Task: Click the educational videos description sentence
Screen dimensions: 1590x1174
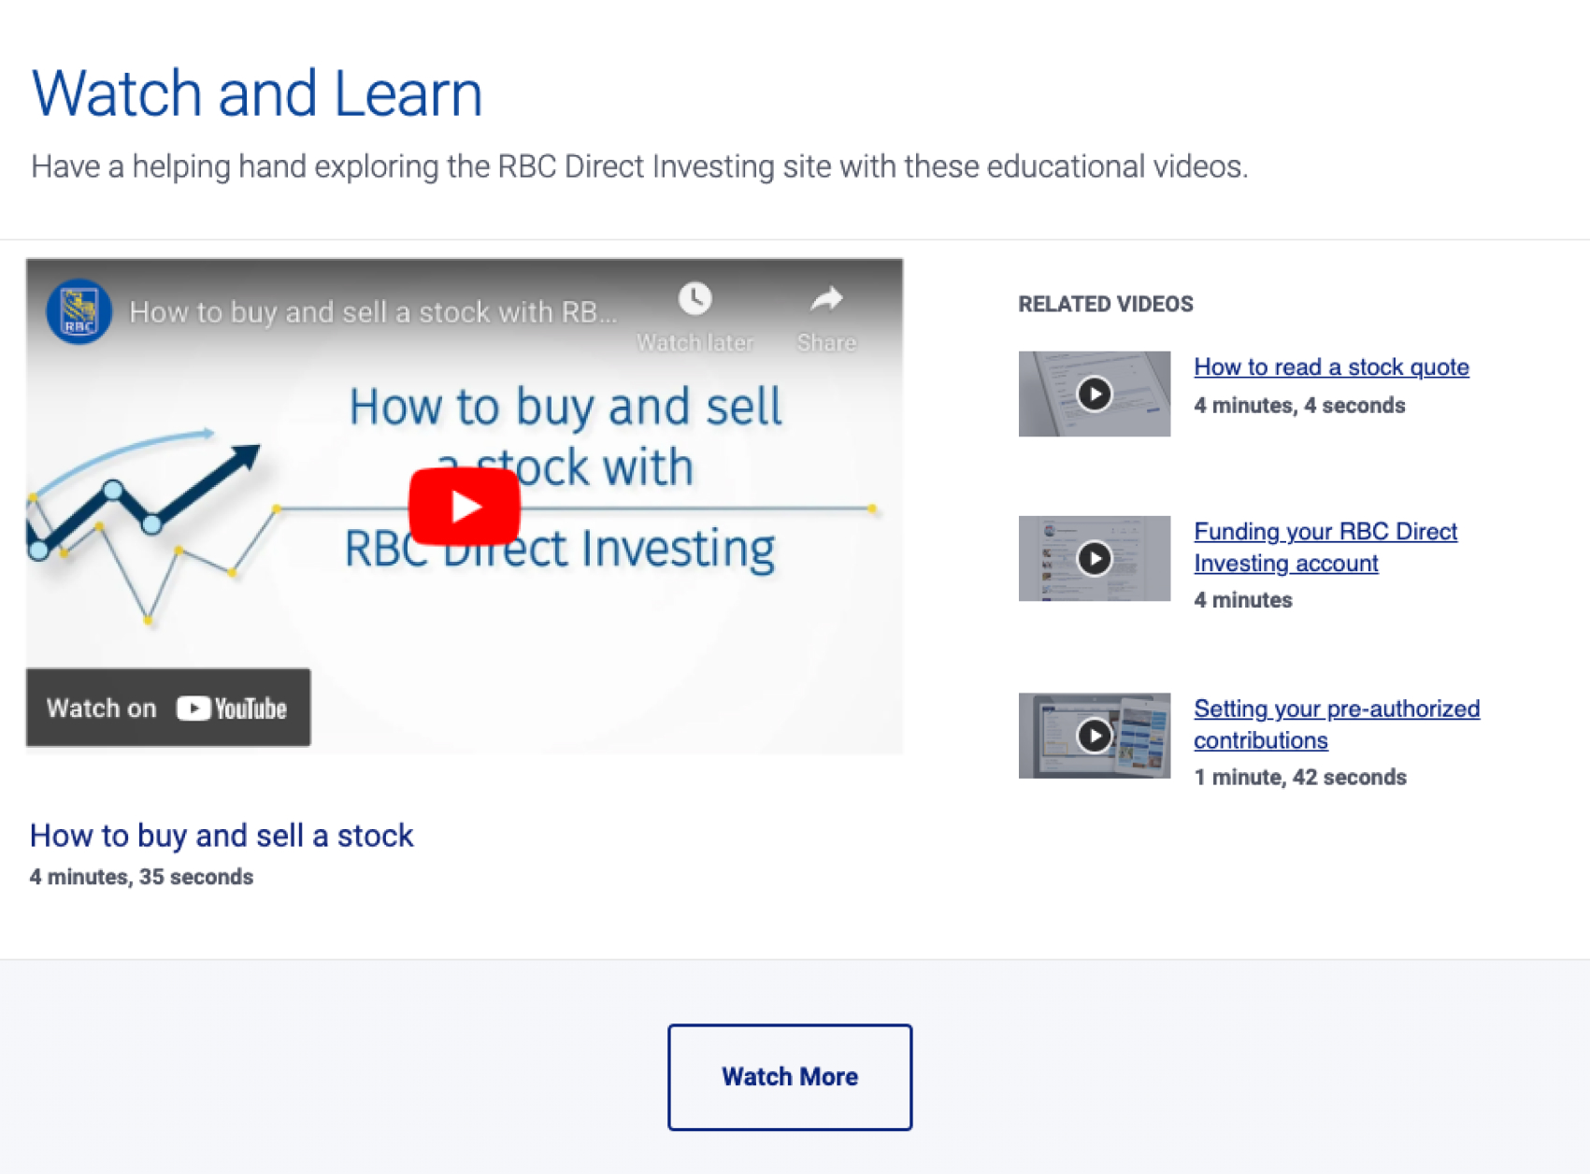Action: coord(639,166)
